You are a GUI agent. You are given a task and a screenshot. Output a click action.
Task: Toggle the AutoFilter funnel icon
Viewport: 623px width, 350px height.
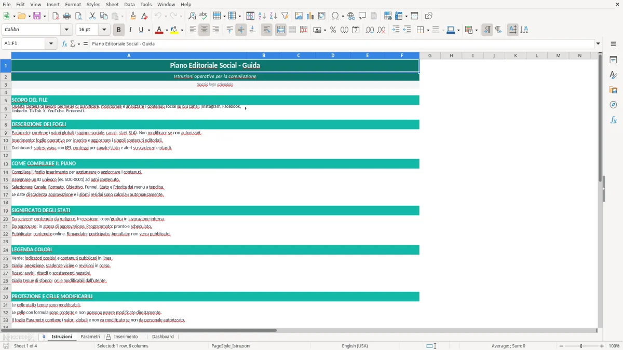pos(285,16)
